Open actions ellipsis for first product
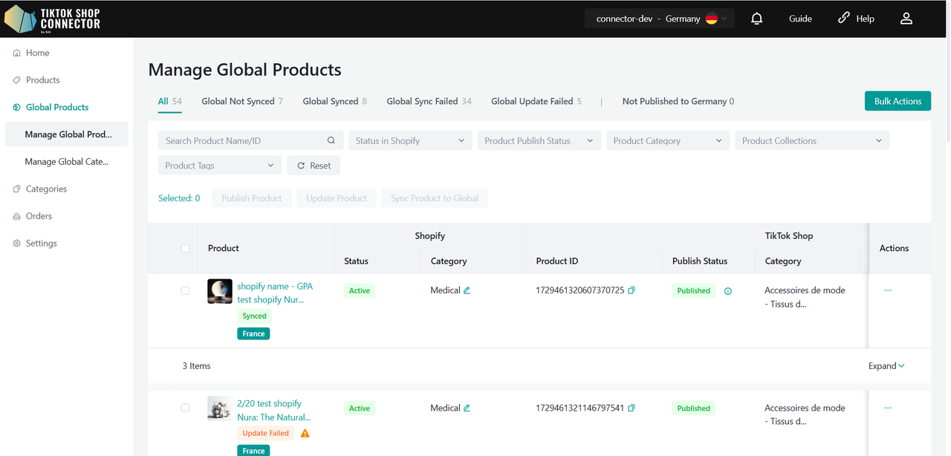This screenshot has height=456, width=951. [x=888, y=290]
